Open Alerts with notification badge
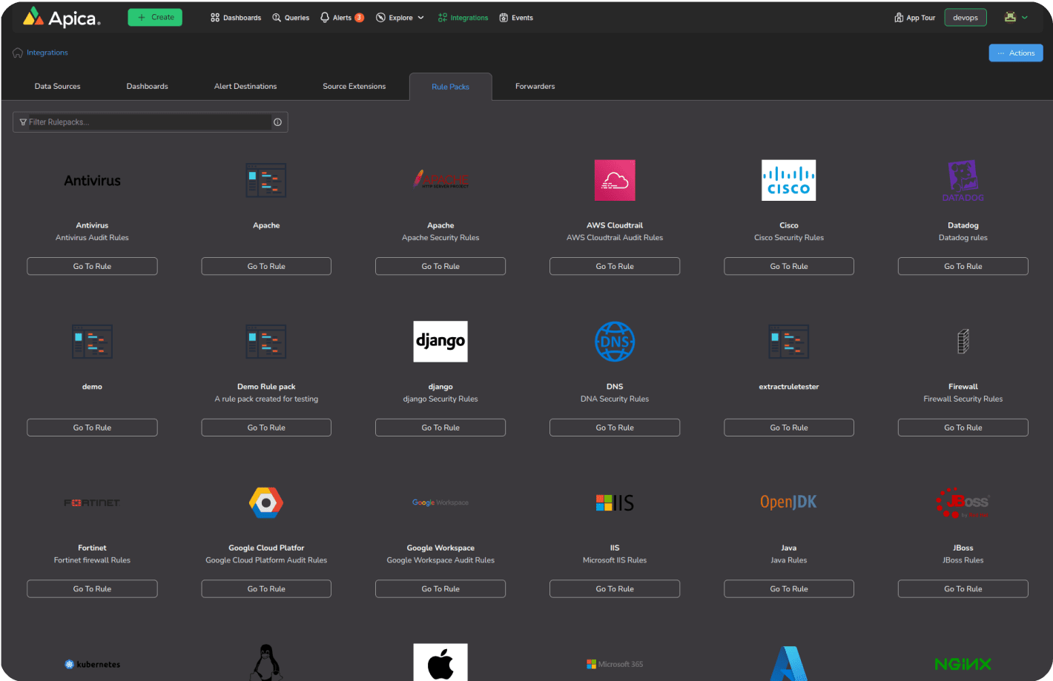 [x=342, y=18]
